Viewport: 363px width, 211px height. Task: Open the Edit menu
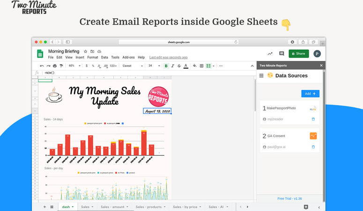(x=59, y=57)
